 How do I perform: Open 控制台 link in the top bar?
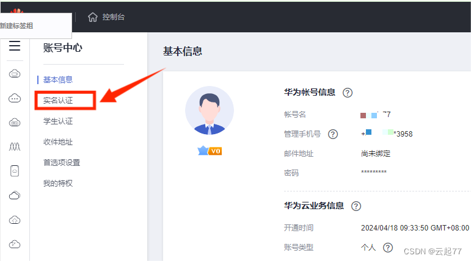113,17
